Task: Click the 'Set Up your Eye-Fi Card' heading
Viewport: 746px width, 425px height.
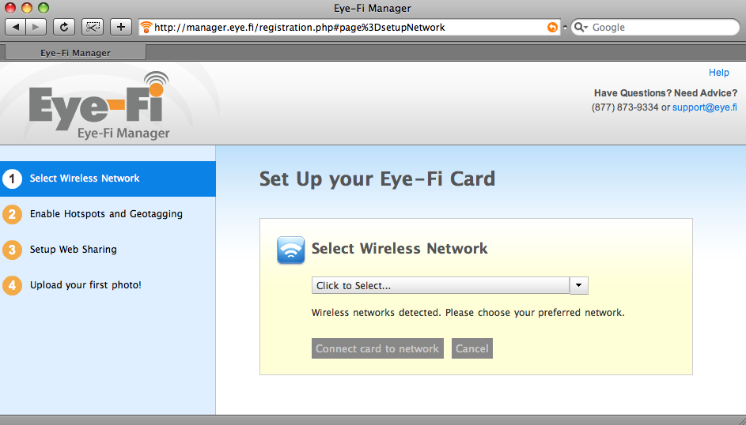Action: [x=377, y=179]
